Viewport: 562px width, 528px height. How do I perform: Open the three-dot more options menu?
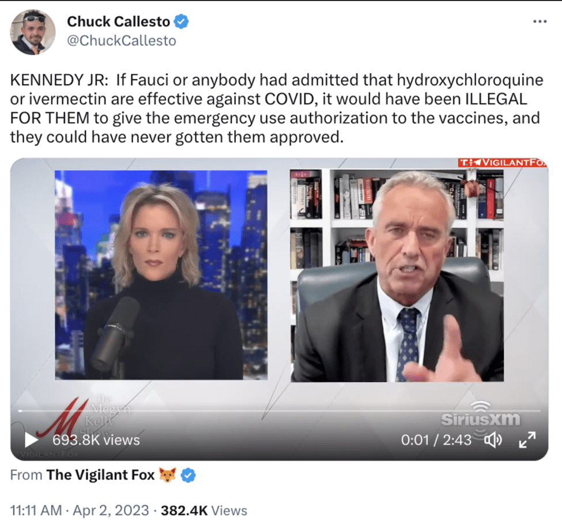tap(540, 21)
